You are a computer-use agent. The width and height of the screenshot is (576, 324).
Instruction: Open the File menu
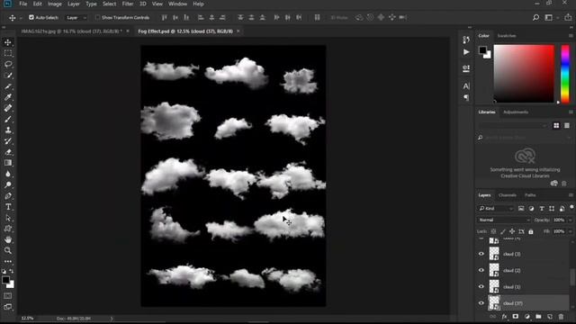point(23,4)
